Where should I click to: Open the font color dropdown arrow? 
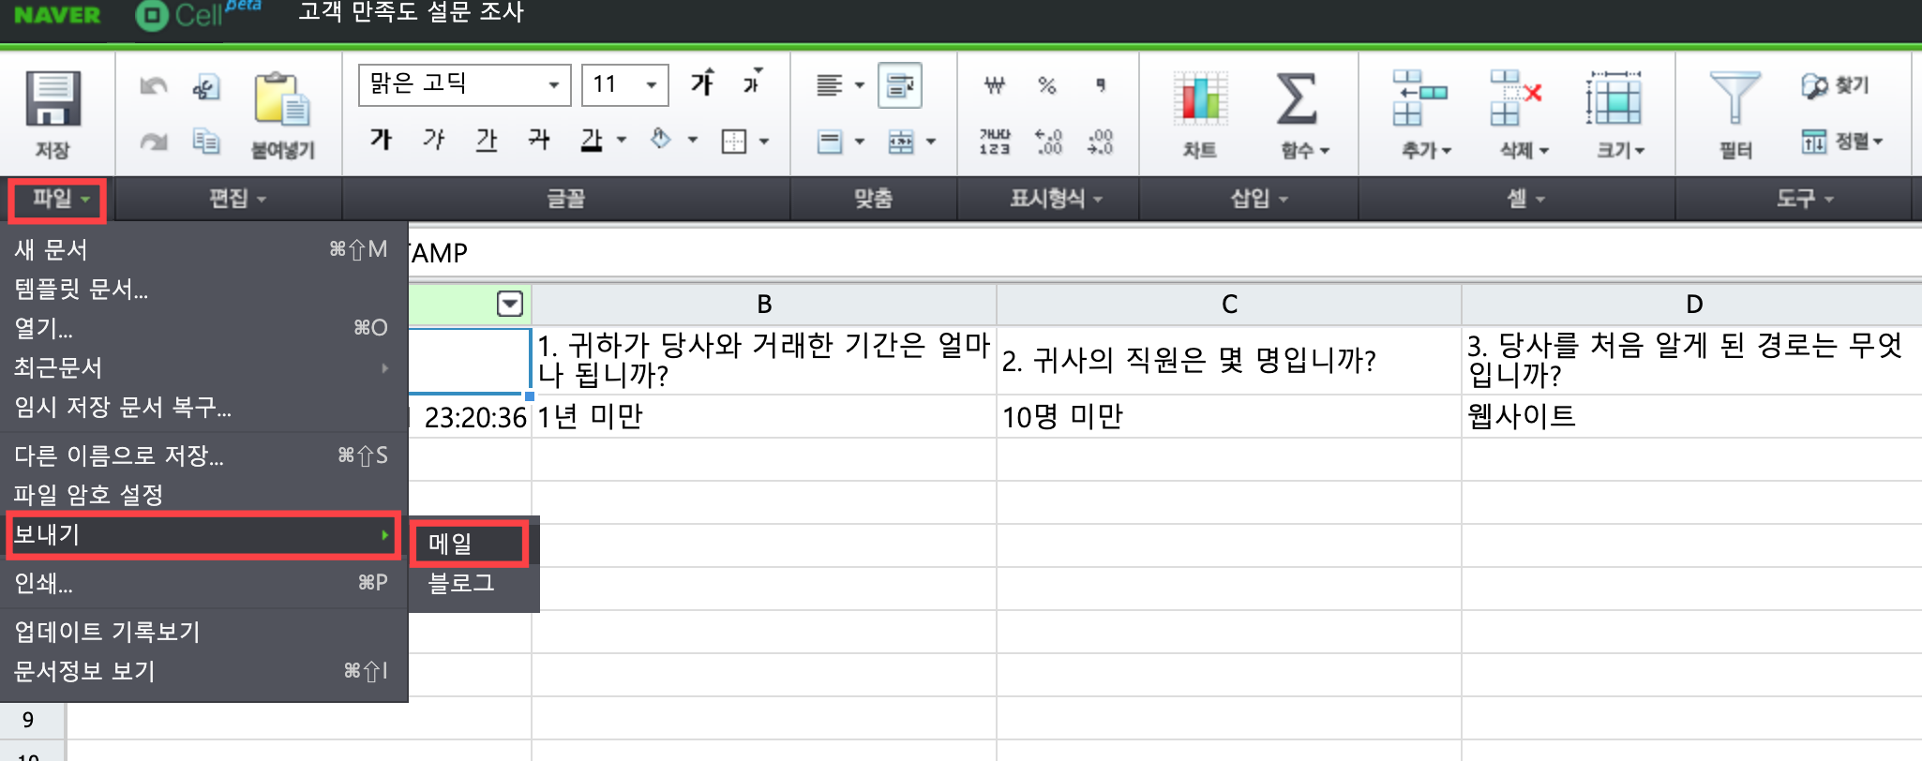coord(622,141)
